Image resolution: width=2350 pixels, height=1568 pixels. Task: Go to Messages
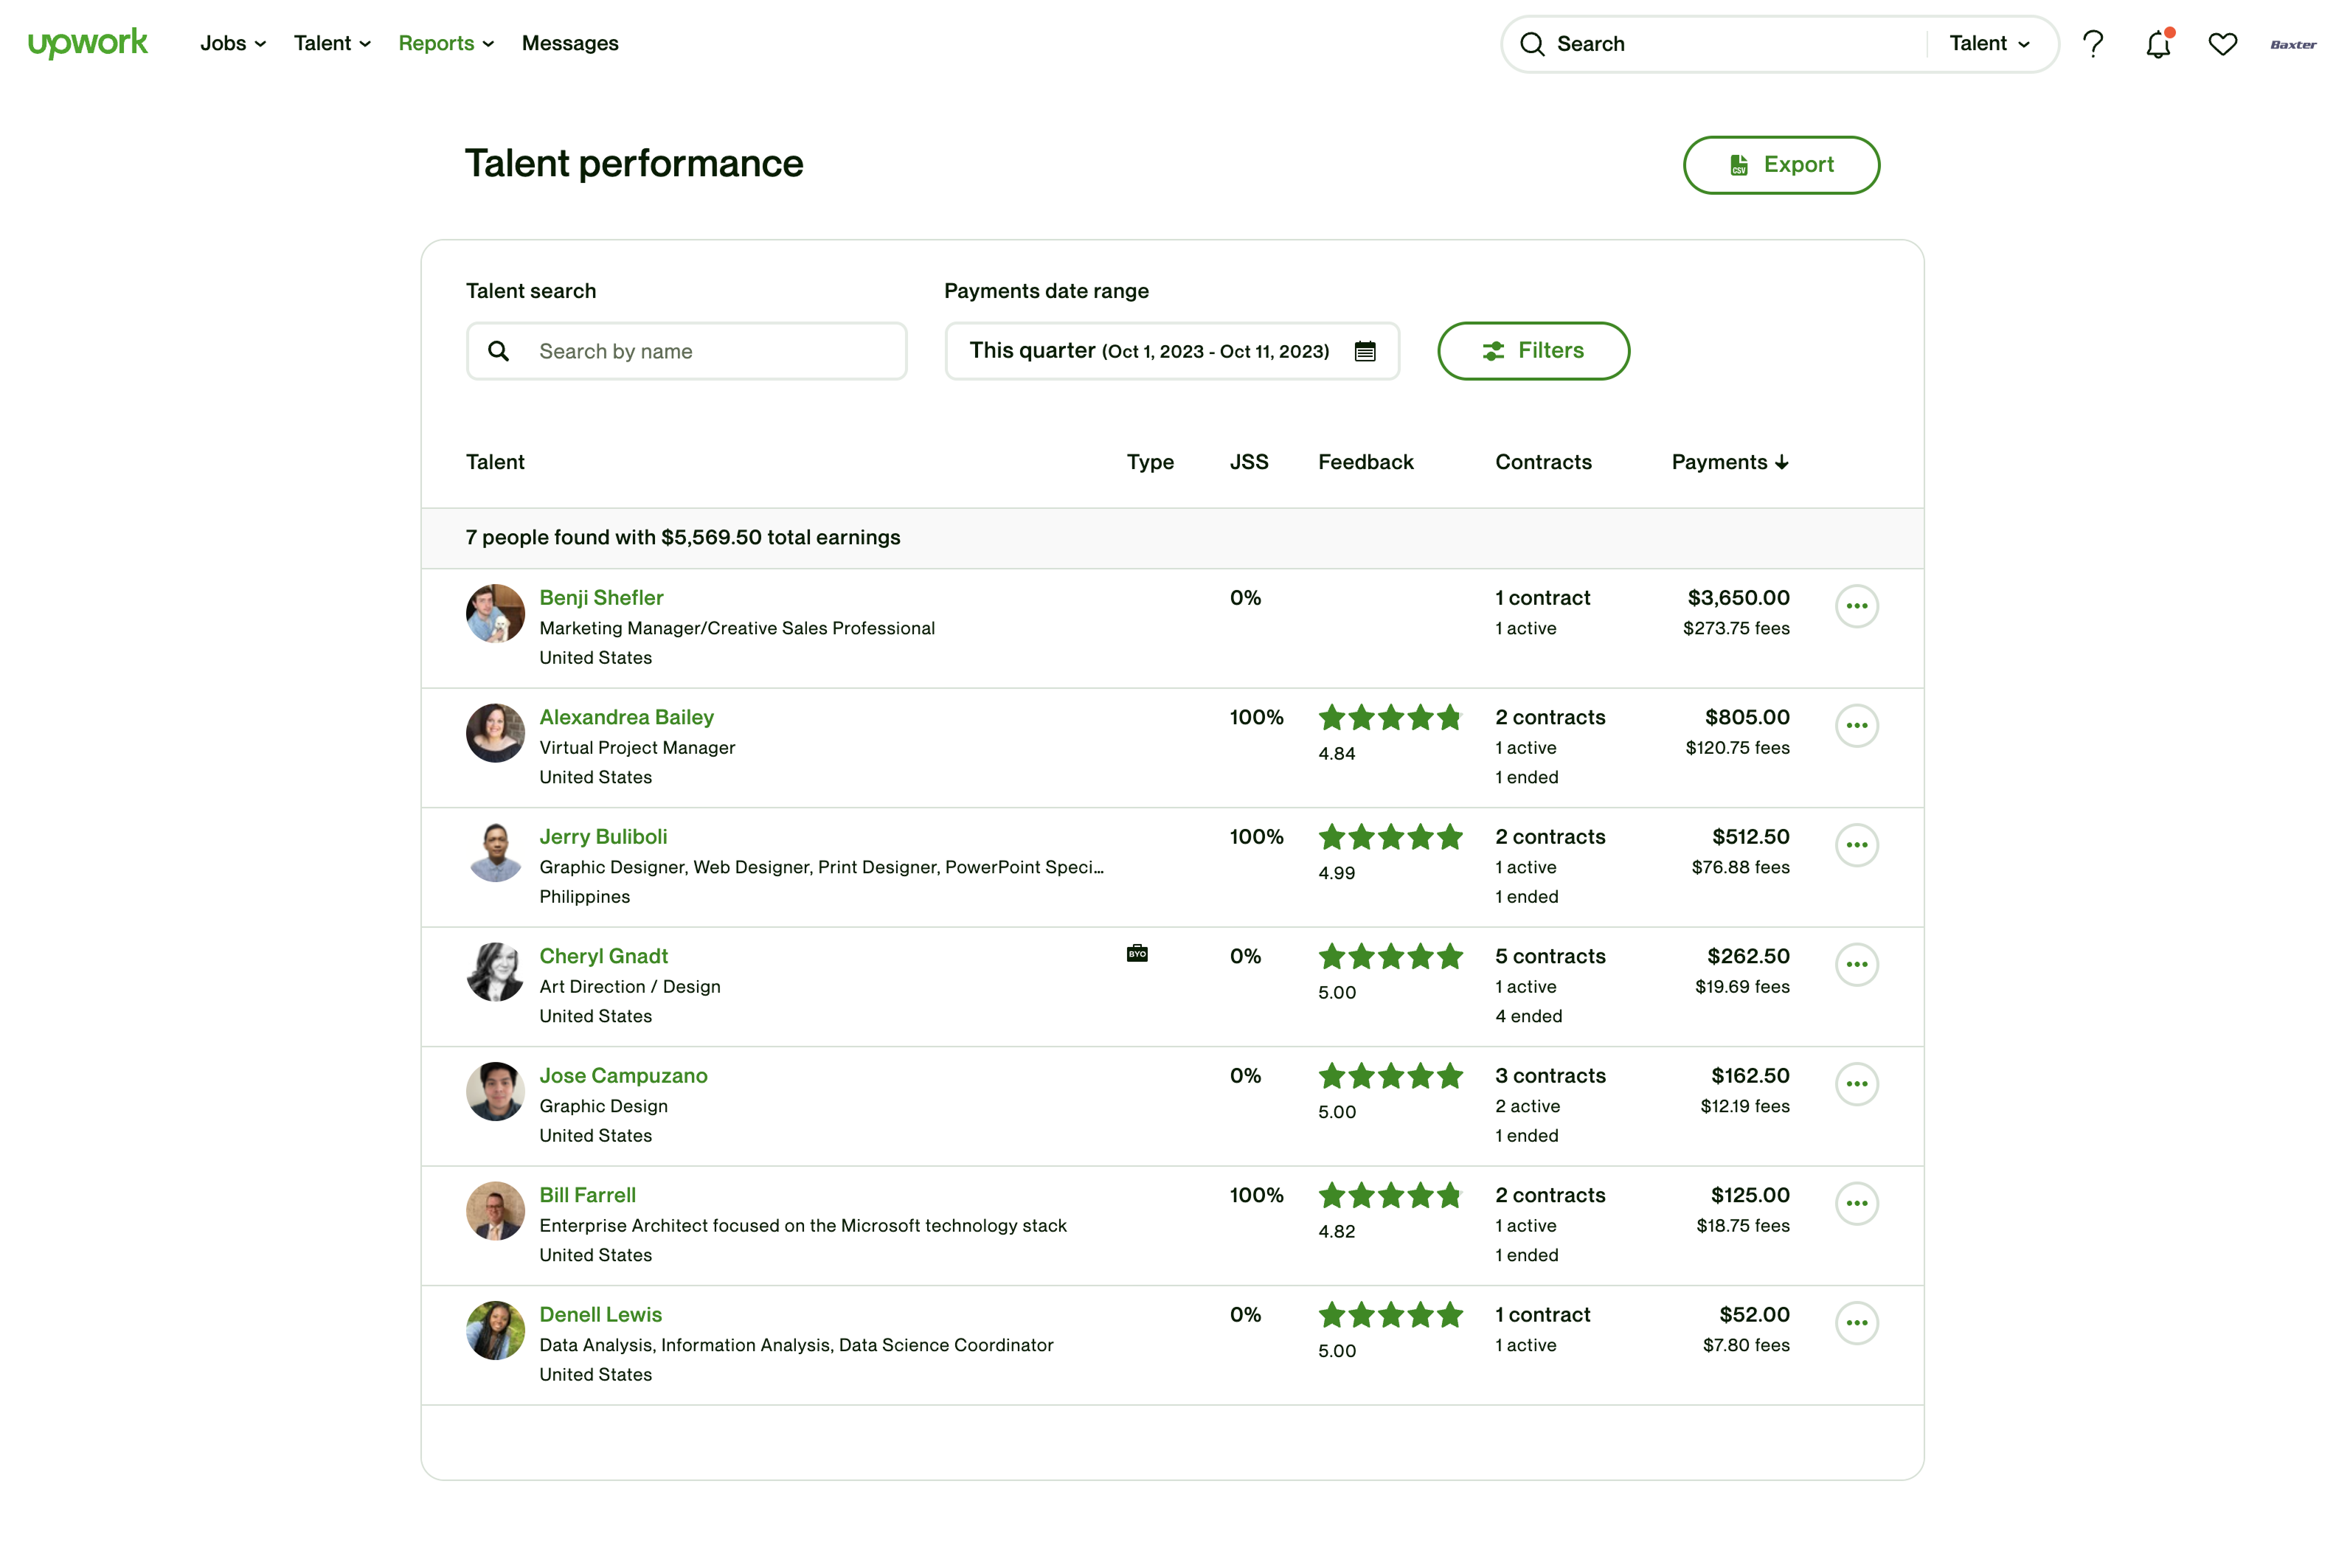click(x=570, y=43)
